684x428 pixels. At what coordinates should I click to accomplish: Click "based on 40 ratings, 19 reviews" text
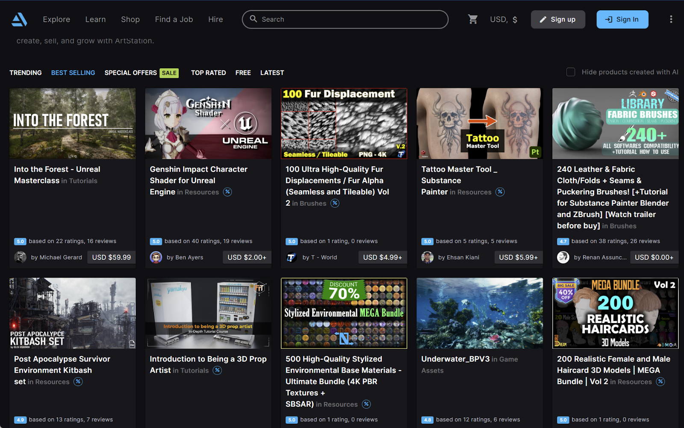click(209, 241)
